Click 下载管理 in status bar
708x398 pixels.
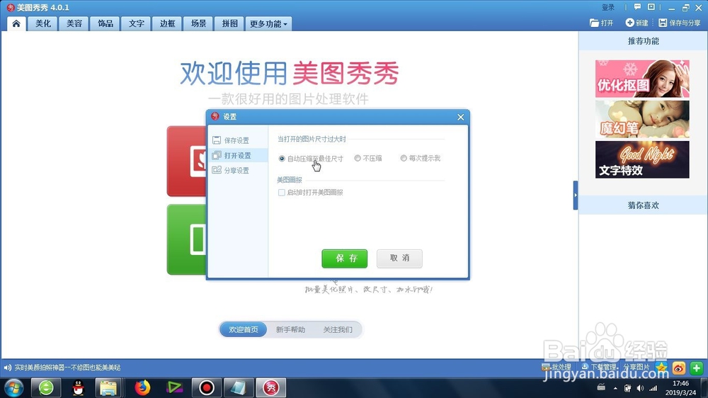[599, 368]
